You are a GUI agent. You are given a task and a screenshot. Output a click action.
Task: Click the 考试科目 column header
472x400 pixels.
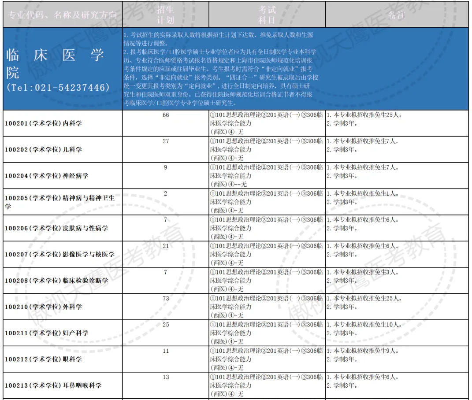click(x=267, y=15)
